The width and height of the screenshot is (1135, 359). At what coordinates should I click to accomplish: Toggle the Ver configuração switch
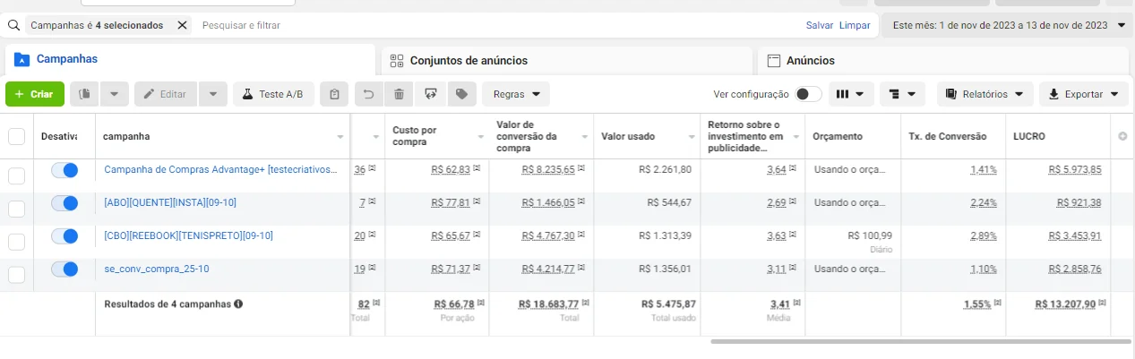coord(807,94)
